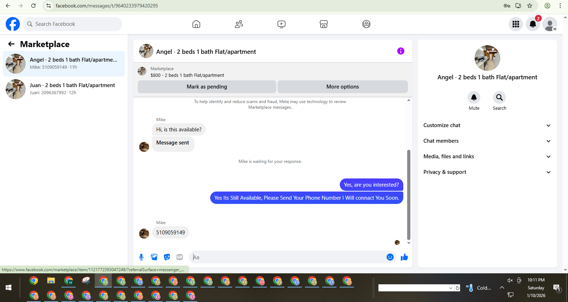This screenshot has width=568, height=302.
Task: Go back with the Marketplace arrow
Action: [11, 44]
